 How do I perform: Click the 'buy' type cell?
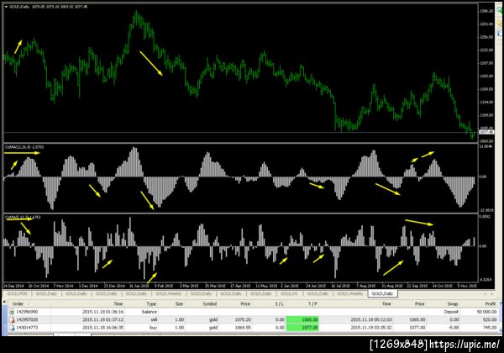(x=153, y=328)
